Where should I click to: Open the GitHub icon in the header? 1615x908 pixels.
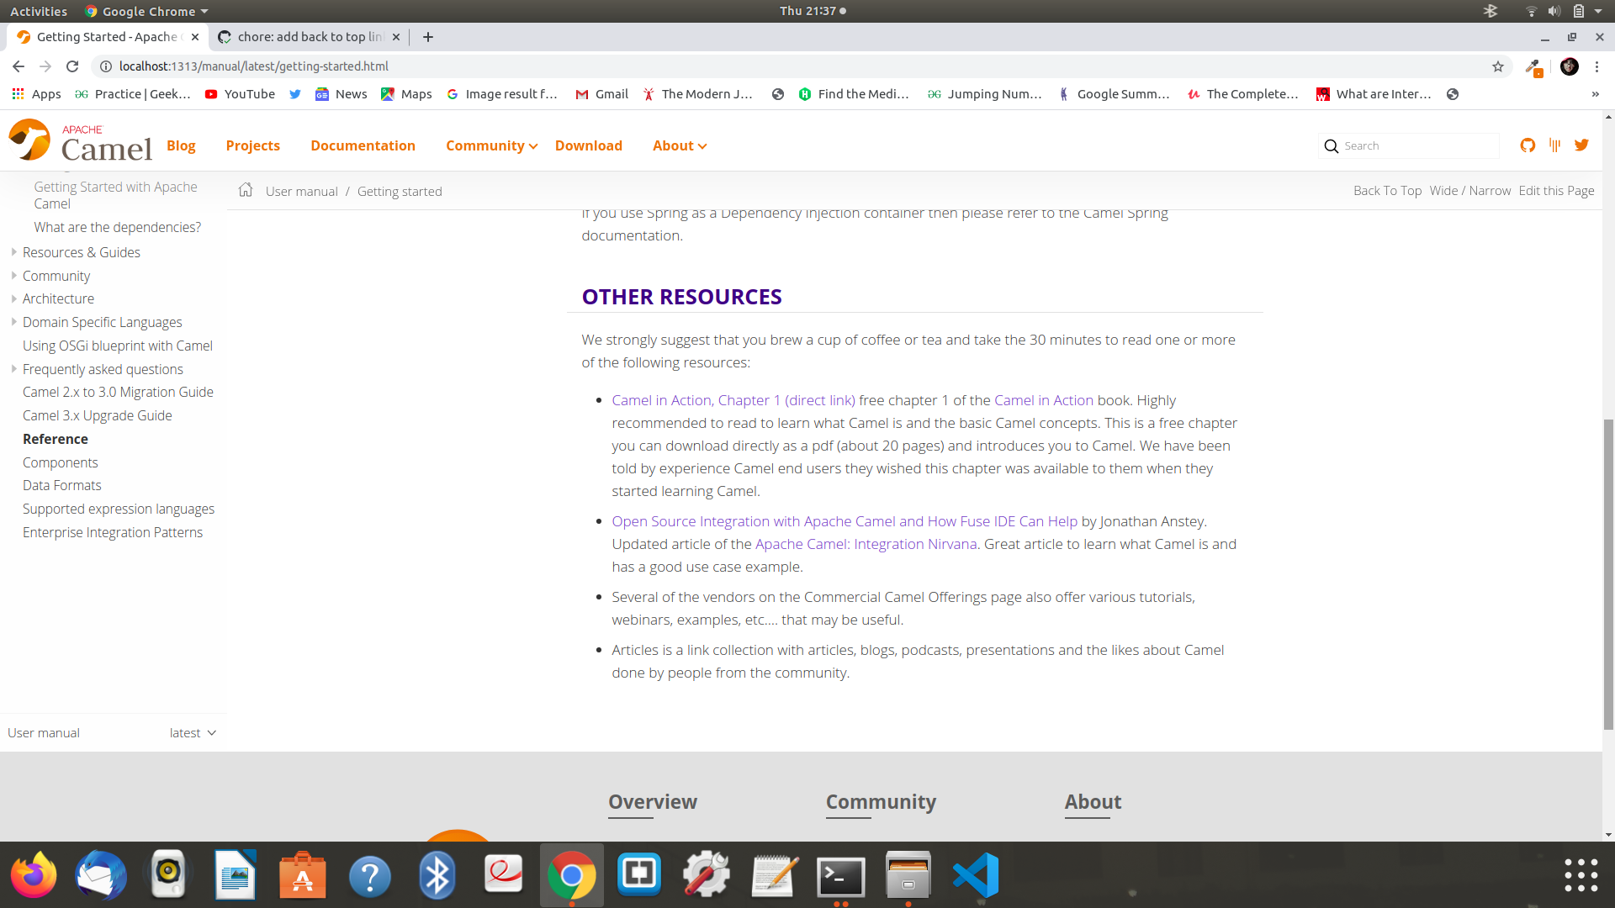tap(1528, 145)
